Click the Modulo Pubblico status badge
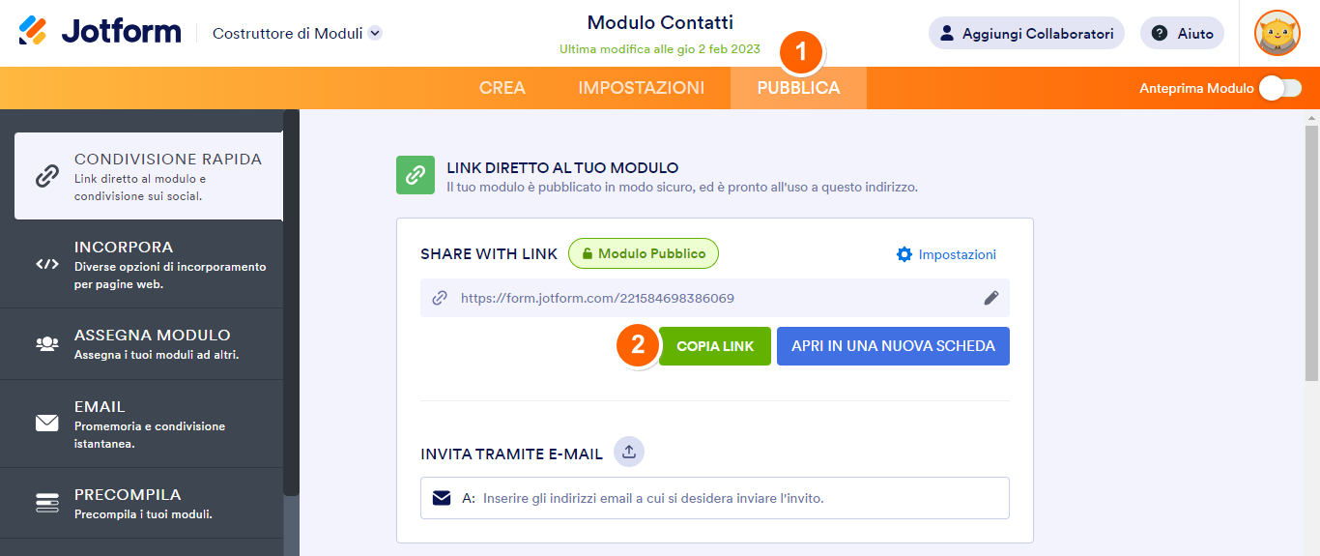This screenshot has height=556, width=1320. (x=644, y=253)
